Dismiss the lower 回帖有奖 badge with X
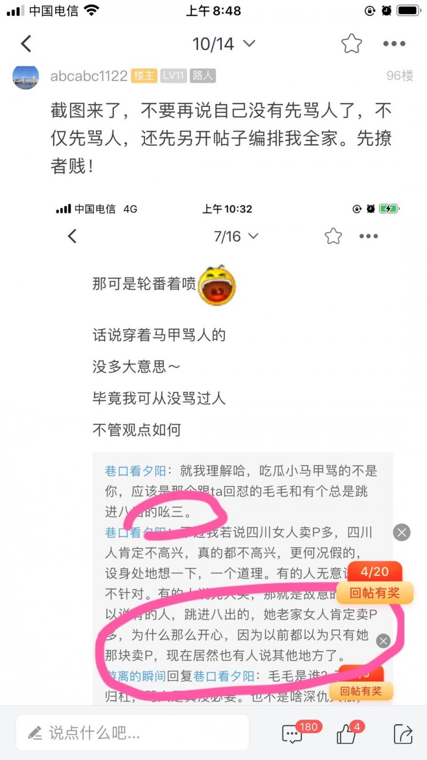This screenshot has height=760, width=427. (x=383, y=641)
